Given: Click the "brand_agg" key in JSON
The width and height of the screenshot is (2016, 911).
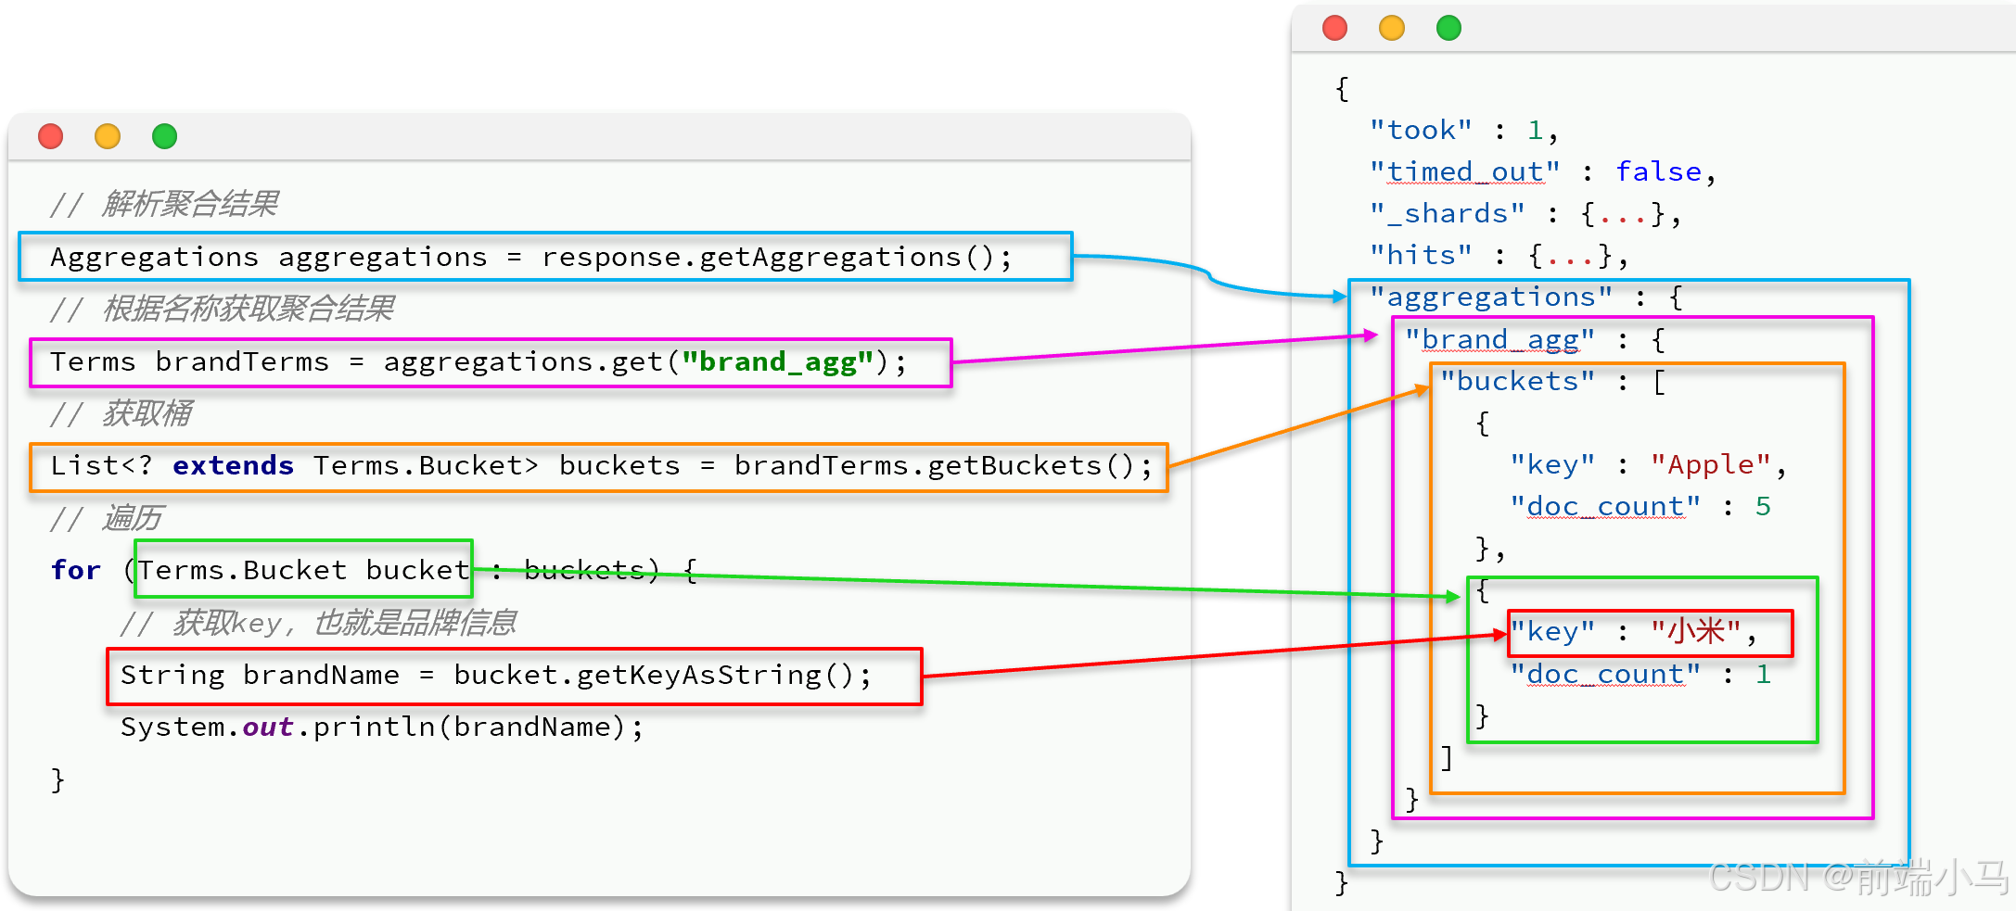Looking at the screenshot, I should tap(1499, 340).
